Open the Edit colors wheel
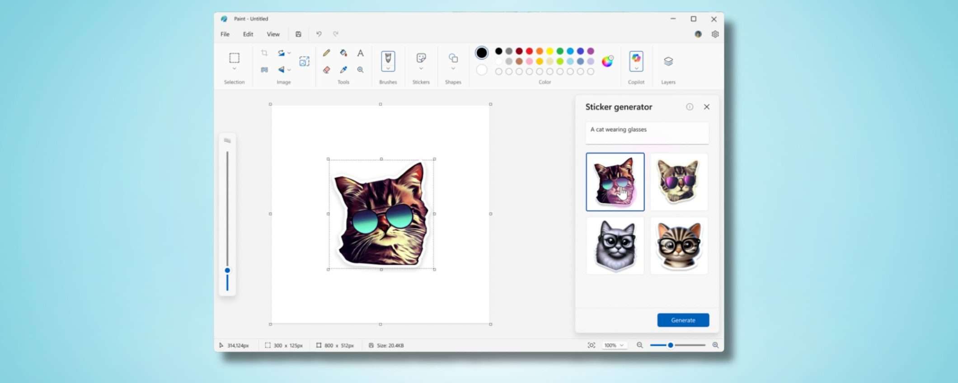Image resolution: width=958 pixels, height=383 pixels. 607,61
